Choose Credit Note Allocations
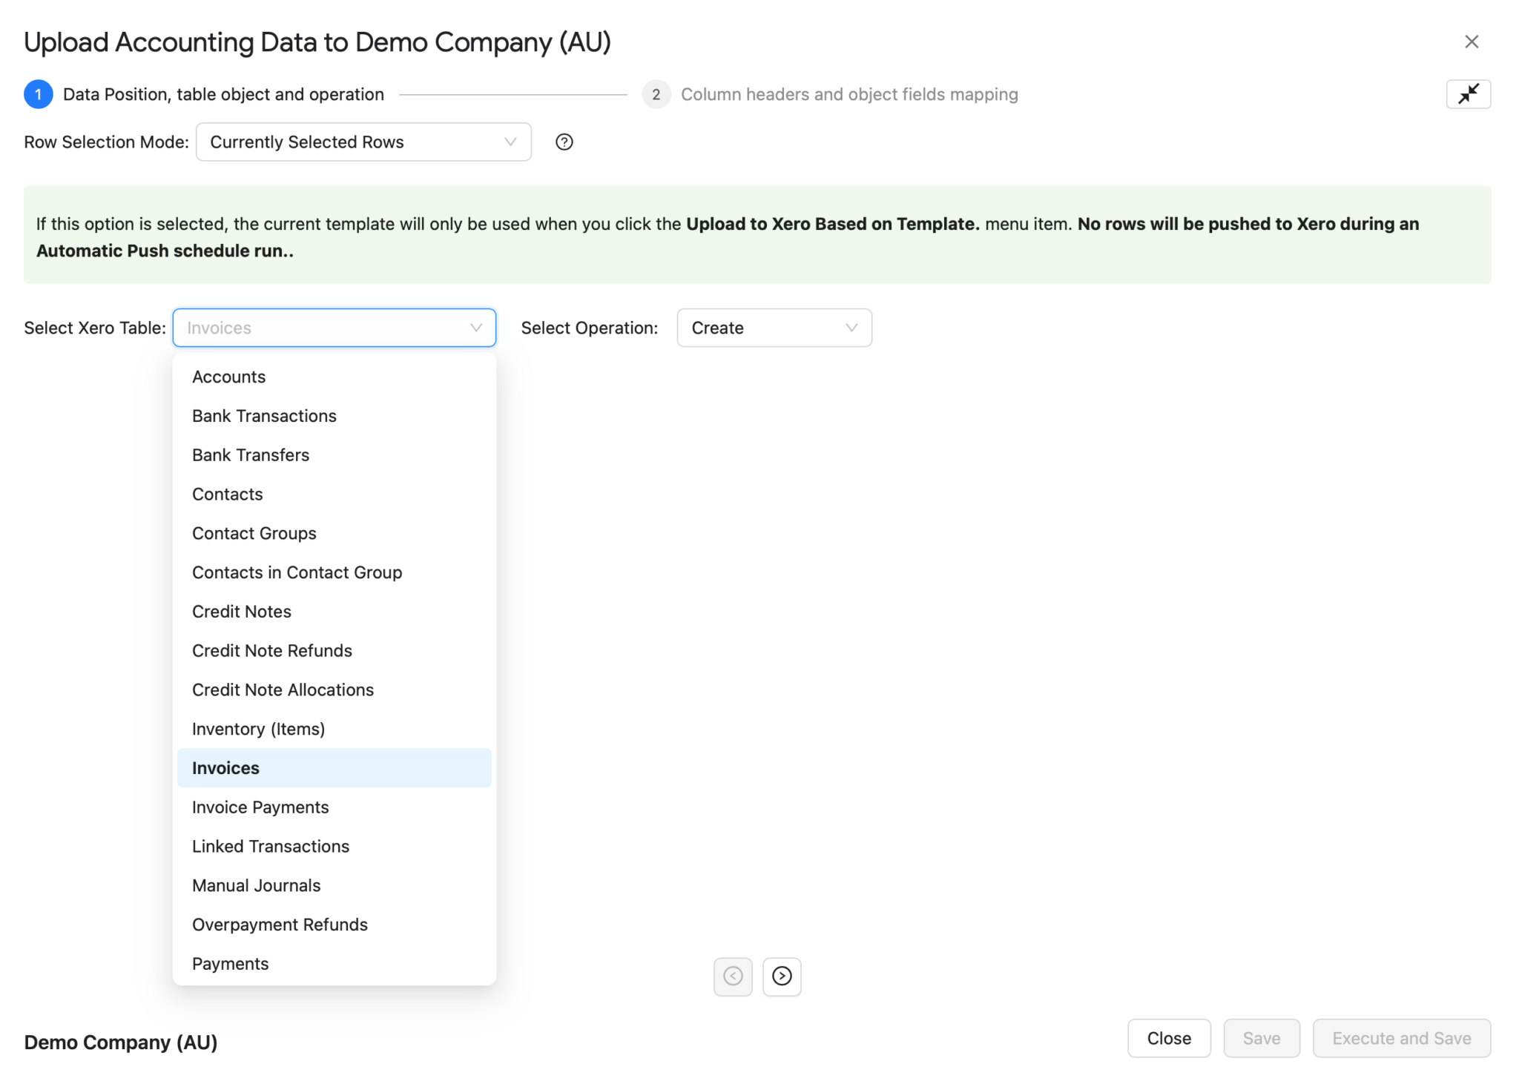The height and width of the screenshot is (1081, 1519). pyautogui.click(x=334, y=690)
